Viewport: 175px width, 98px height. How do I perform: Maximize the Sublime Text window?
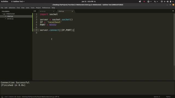pyautogui.click(x=170, y=5)
